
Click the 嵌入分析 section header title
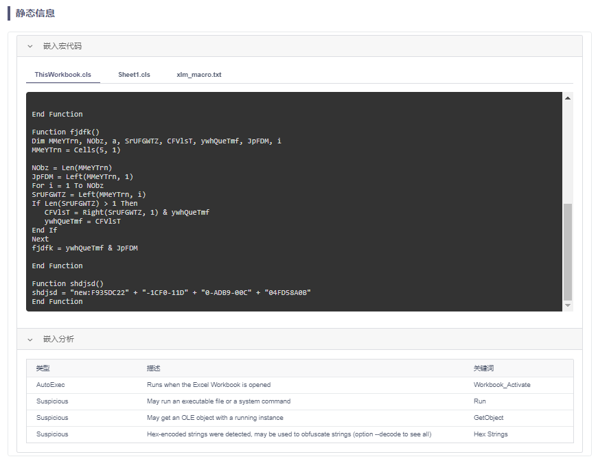(x=58, y=340)
